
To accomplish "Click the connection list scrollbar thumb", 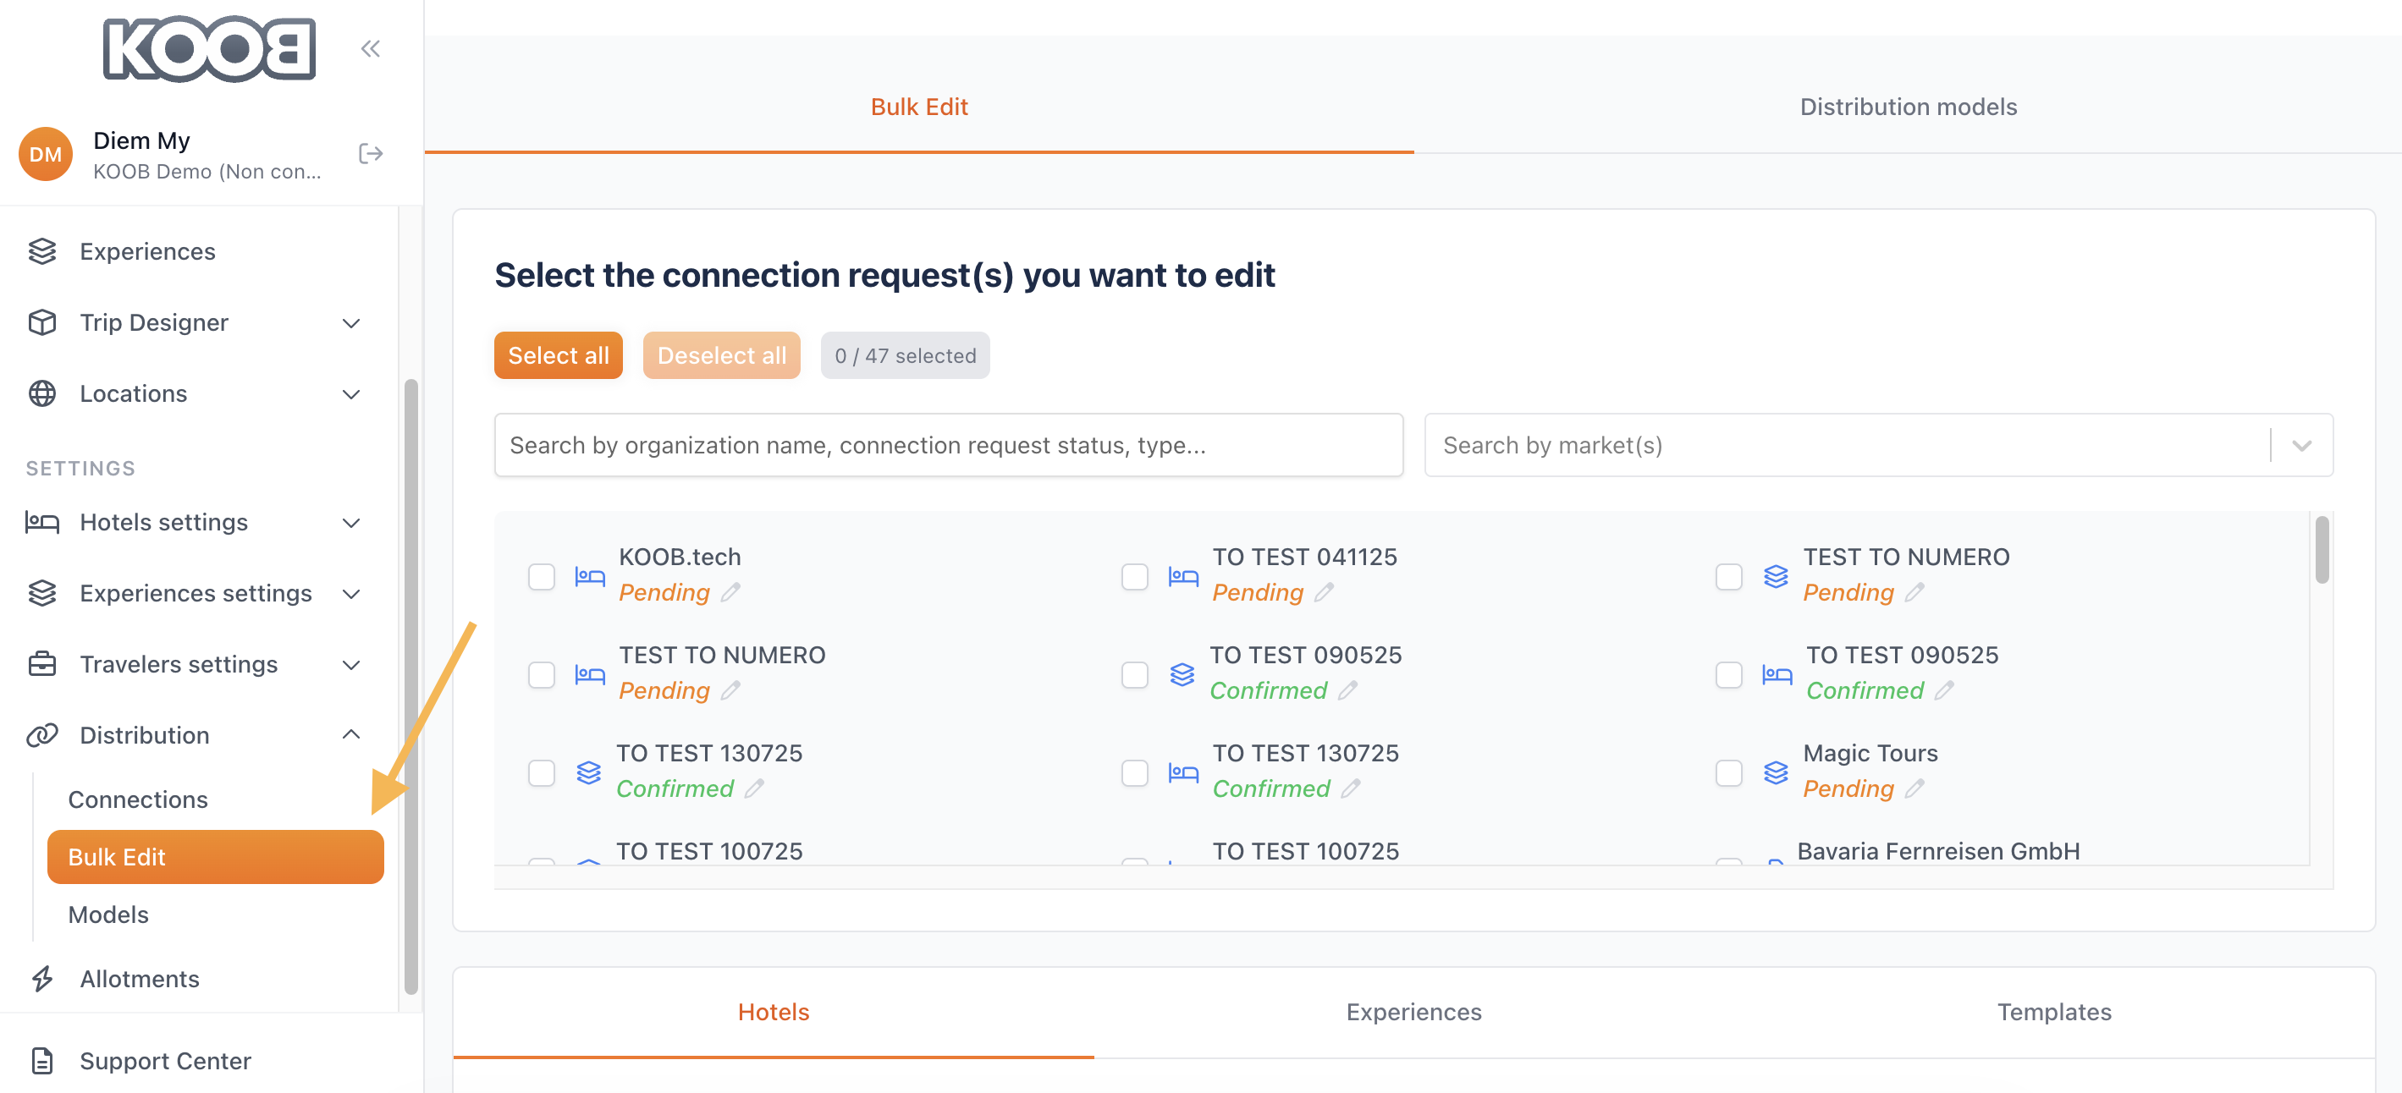I will coord(2321,550).
